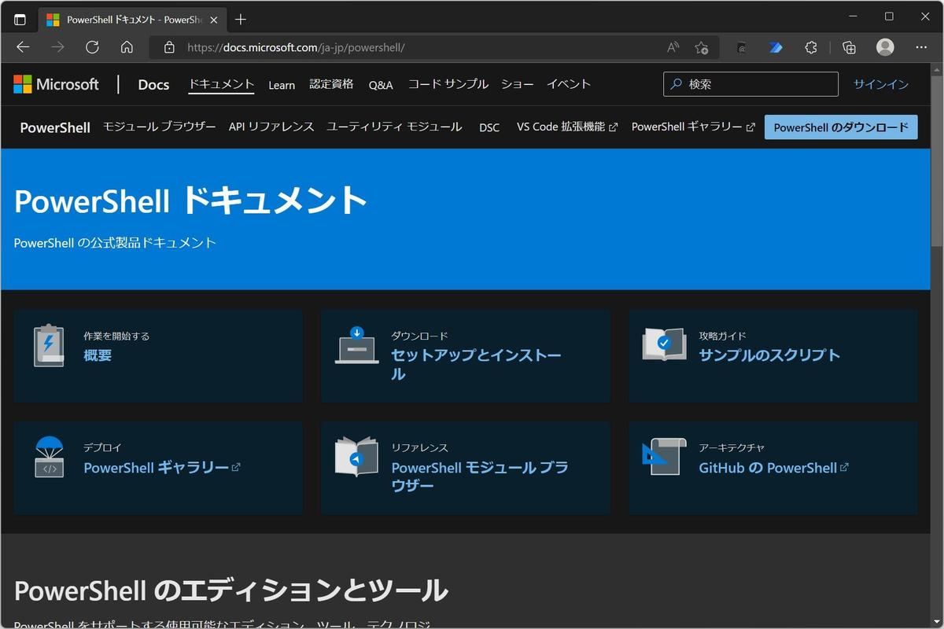Open the 概要 card link
944x629 pixels.
(x=98, y=355)
